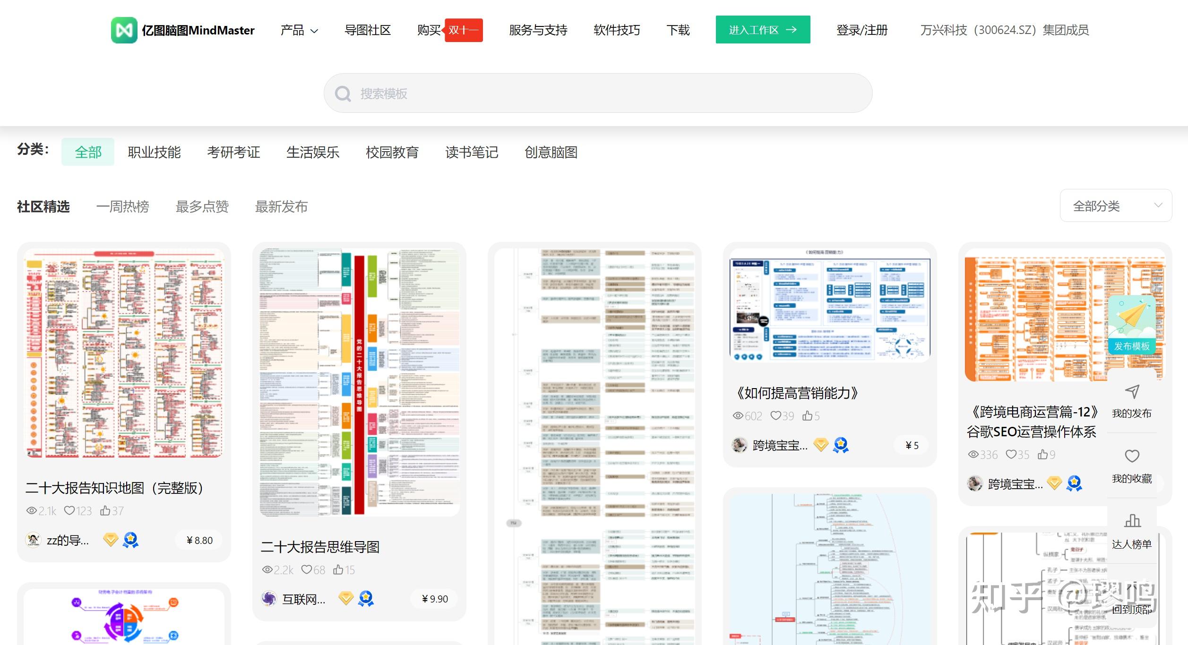Switch to the 一周热榜 tab
This screenshot has width=1188, height=645.
coord(122,206)
